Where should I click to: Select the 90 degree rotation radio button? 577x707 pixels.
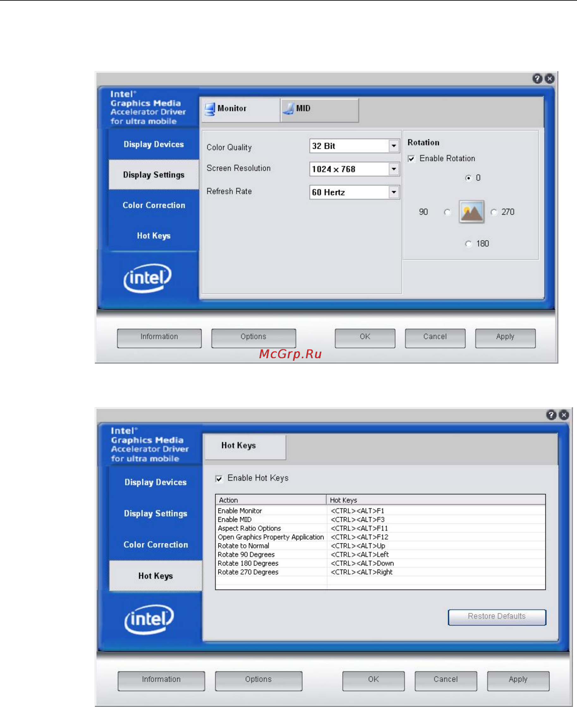coord(447,212)
